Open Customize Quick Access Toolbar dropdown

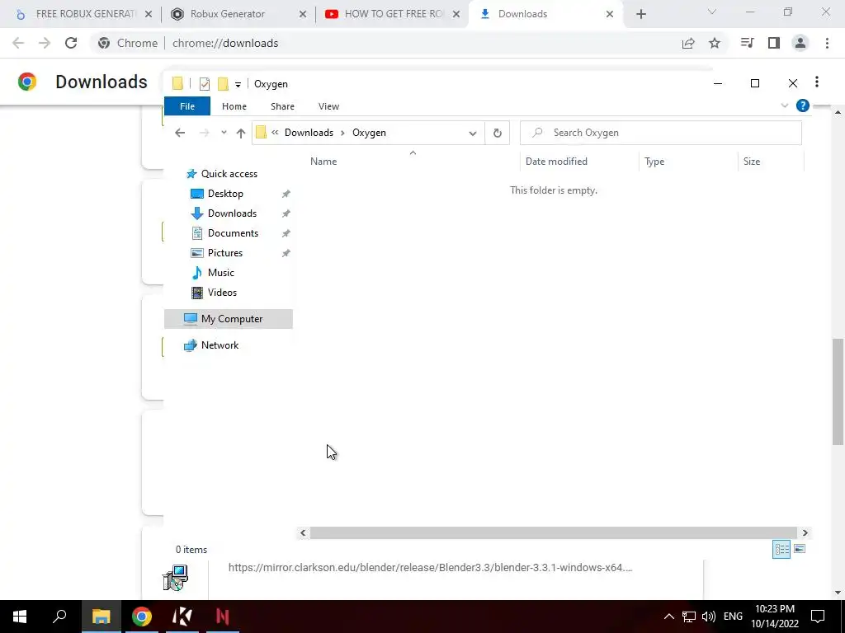point(238,85)
